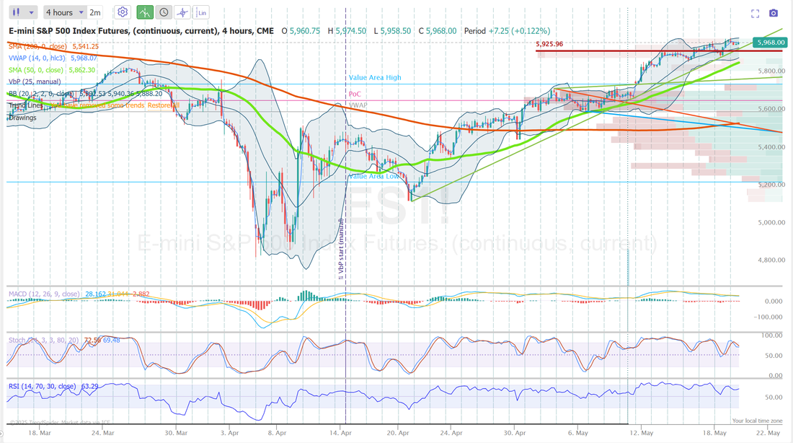Click the open price value O 5,960.75

pyautogui.click(x=301, y=31)
